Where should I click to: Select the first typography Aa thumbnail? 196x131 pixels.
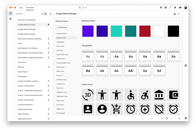[x=88, y=56]
